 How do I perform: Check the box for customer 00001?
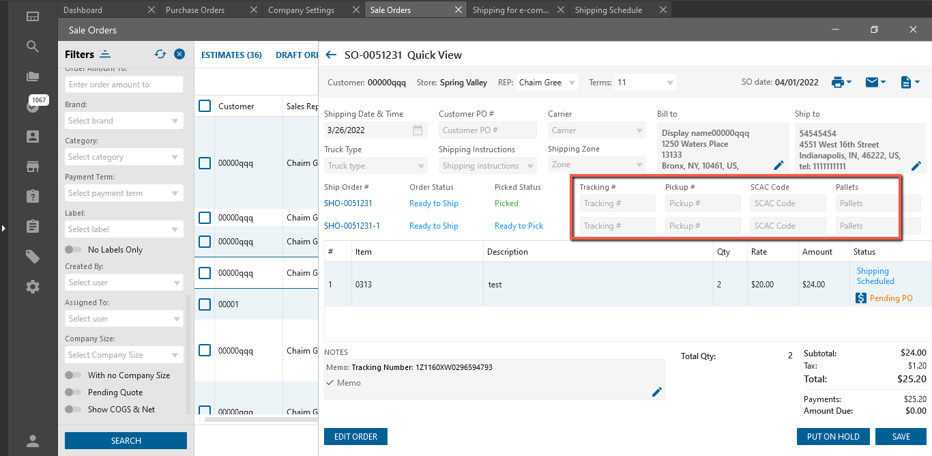pos(205,304)
